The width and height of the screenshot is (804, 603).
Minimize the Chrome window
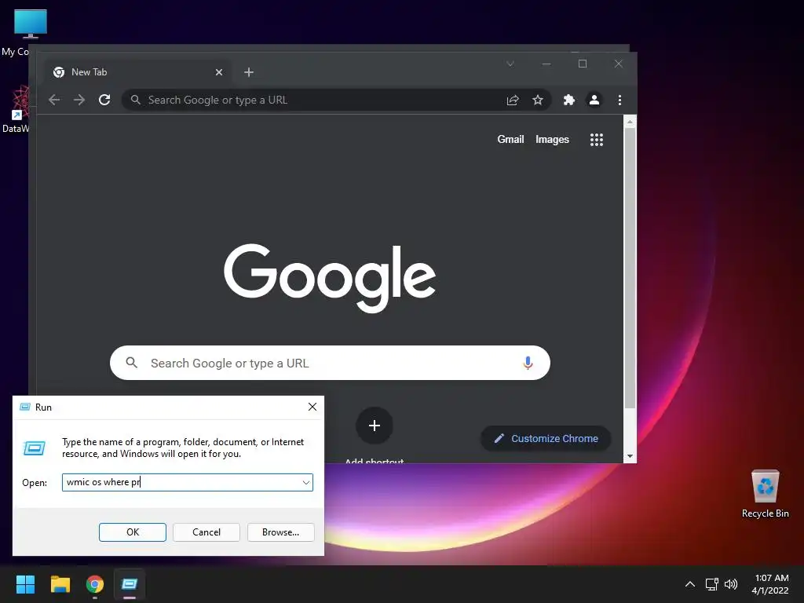[x=546, y=64]
